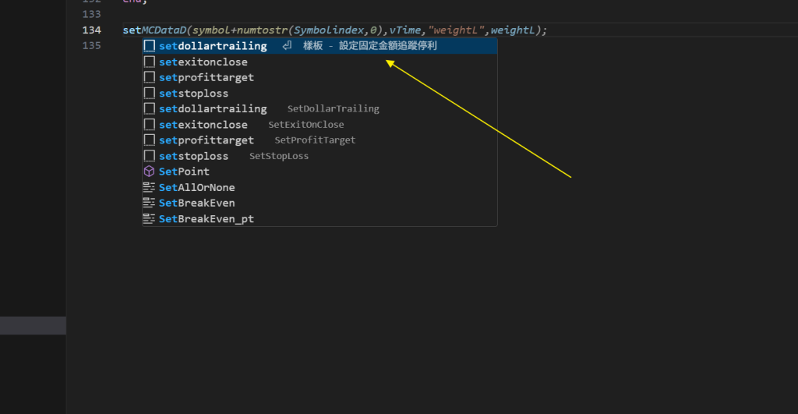The image size is (798, 414).
Task: Click the cube icon beside SetPoint
Action: [150, 172]
